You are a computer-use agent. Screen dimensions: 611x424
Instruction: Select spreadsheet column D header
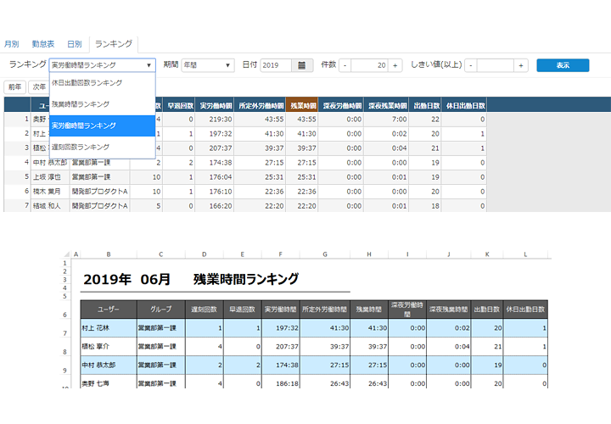[x=205, y=254]
